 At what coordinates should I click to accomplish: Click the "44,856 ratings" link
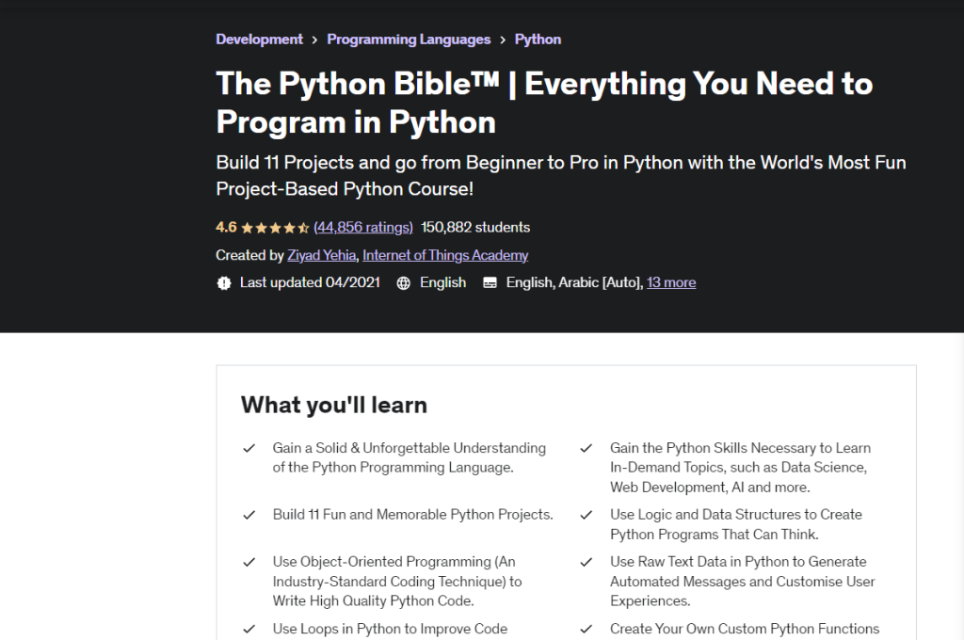[x=363, y=227]
